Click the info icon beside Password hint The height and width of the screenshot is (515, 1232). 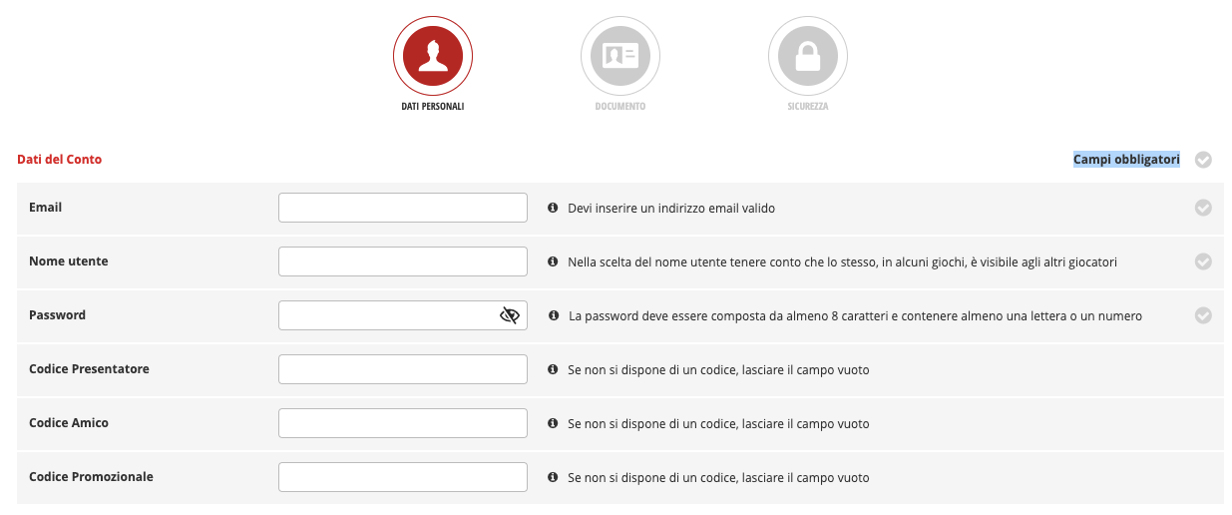coord(554,315)
